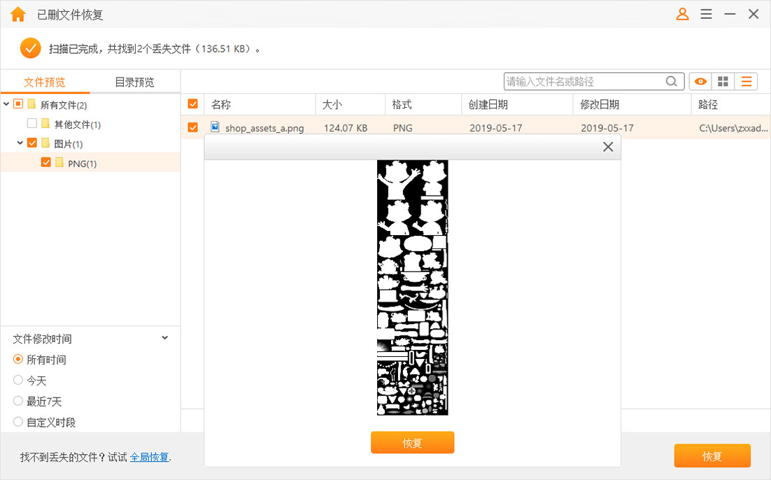Click the search magnifier icon
Screen dimensions: 771x480
point(671,81)
